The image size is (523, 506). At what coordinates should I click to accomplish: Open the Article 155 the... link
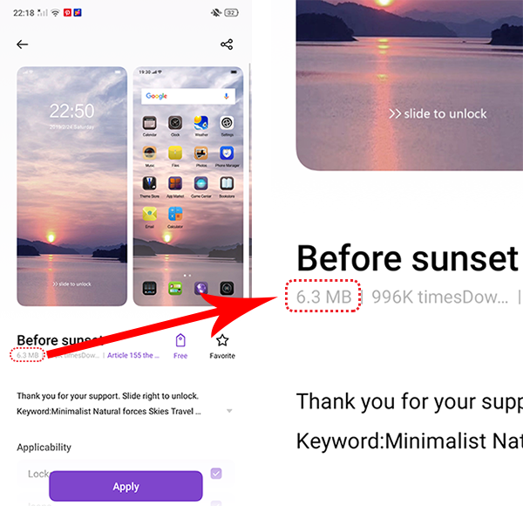(x=133, y=355)
